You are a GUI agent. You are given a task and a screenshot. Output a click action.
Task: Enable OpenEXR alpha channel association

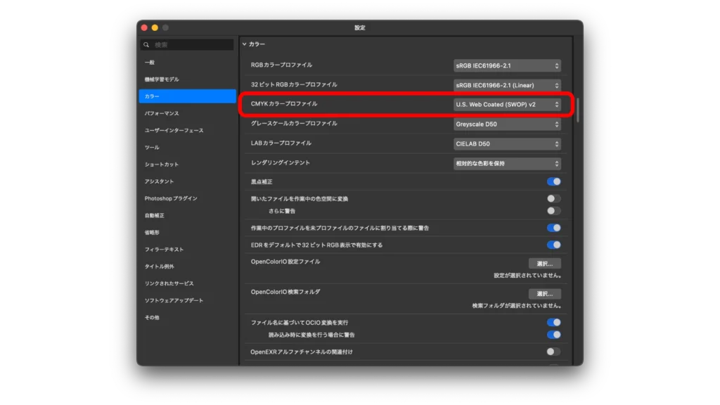[x=553, y=351]
